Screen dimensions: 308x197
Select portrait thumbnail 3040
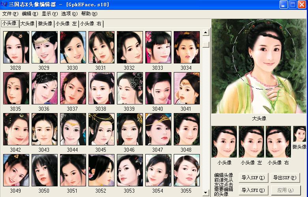(158, 88)
